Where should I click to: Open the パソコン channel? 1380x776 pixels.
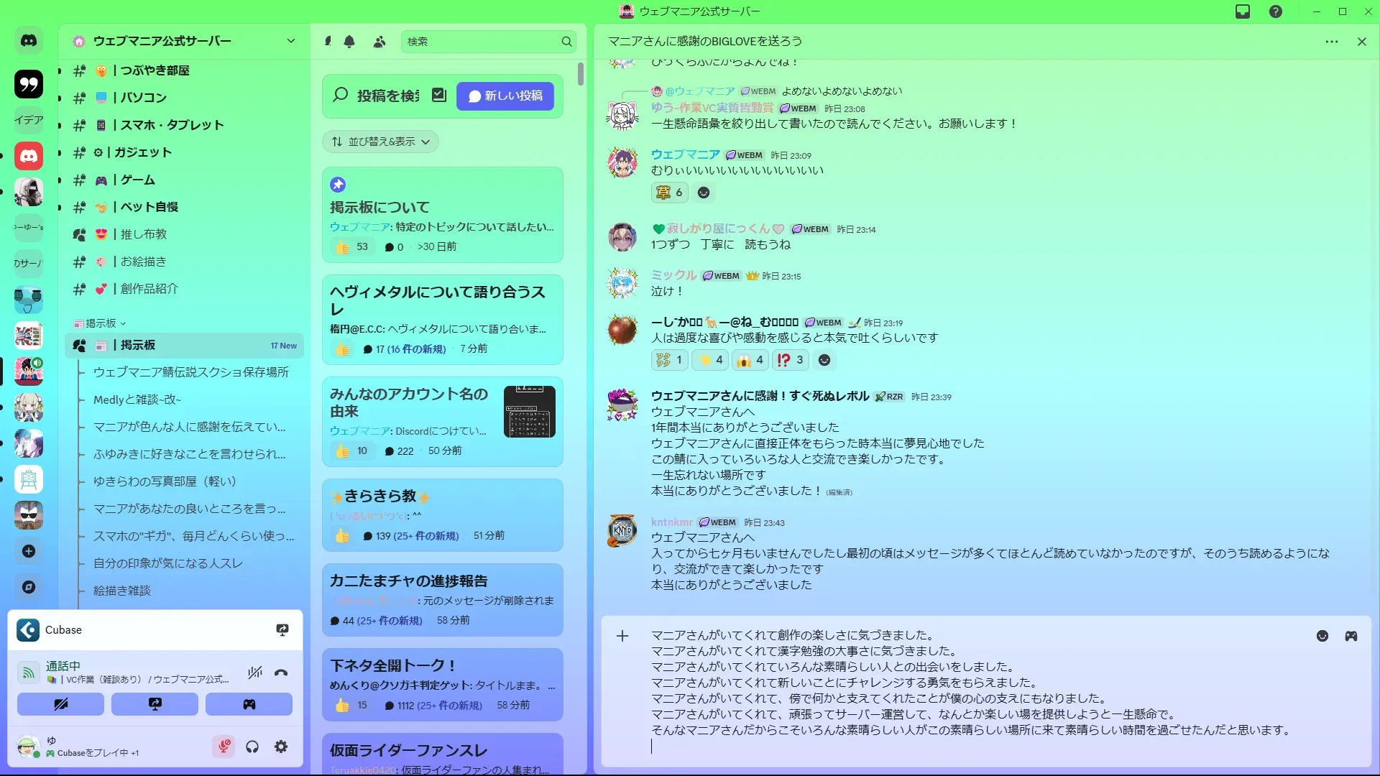[143, 98]
